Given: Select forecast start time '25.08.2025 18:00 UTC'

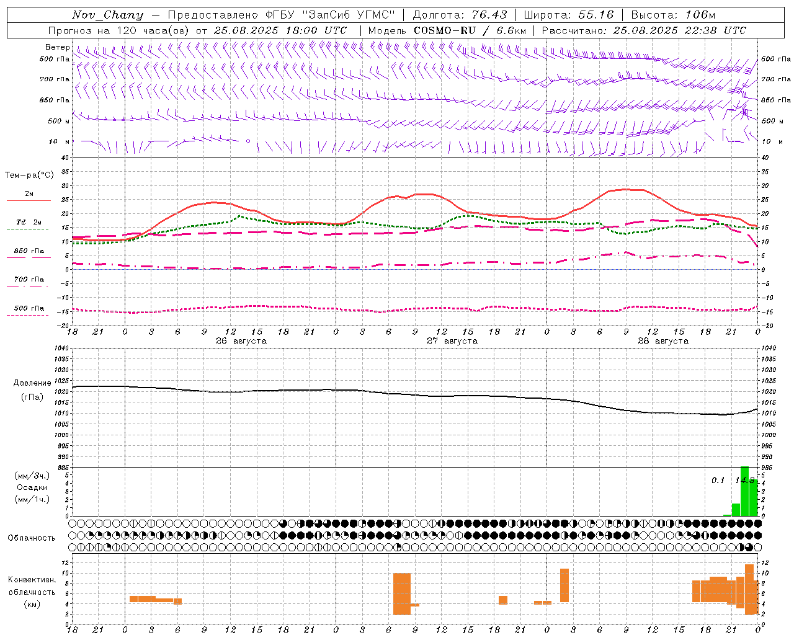Looking at the screenshot, I should 280,30.
